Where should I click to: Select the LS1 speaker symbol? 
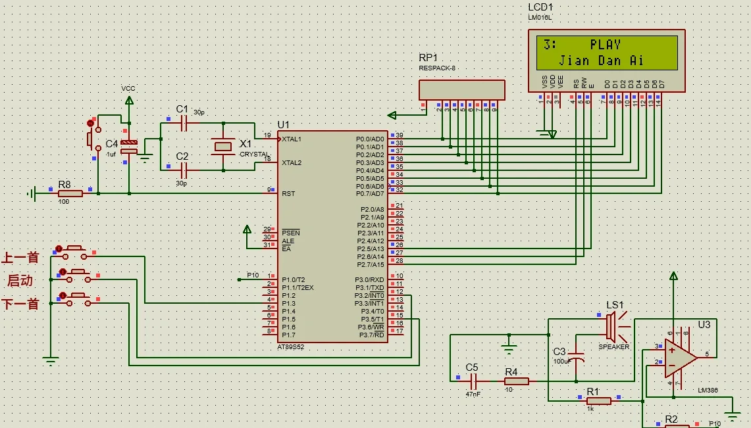click(x=617, y=327)
